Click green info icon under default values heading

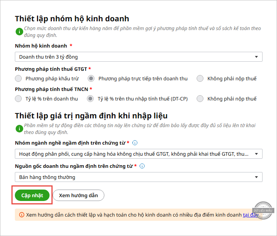click(x=19, y=129)
